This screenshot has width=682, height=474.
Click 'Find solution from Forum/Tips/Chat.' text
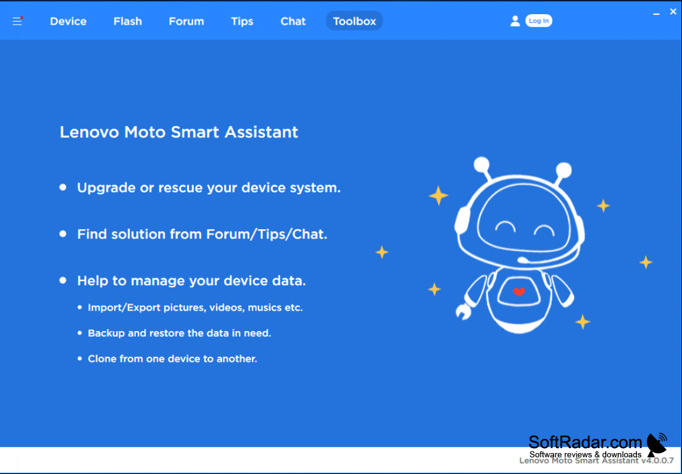[202, 234]
